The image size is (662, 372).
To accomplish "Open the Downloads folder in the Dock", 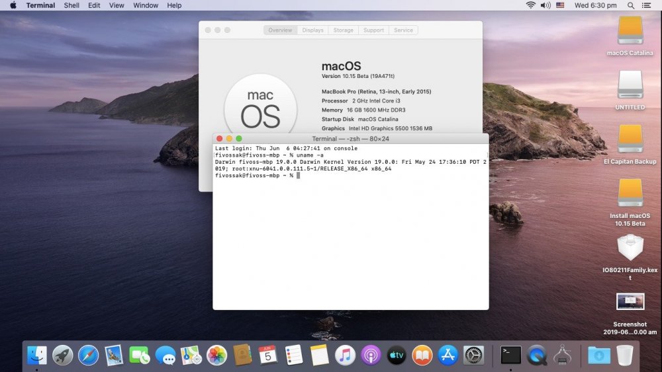I will pos(599,355).
